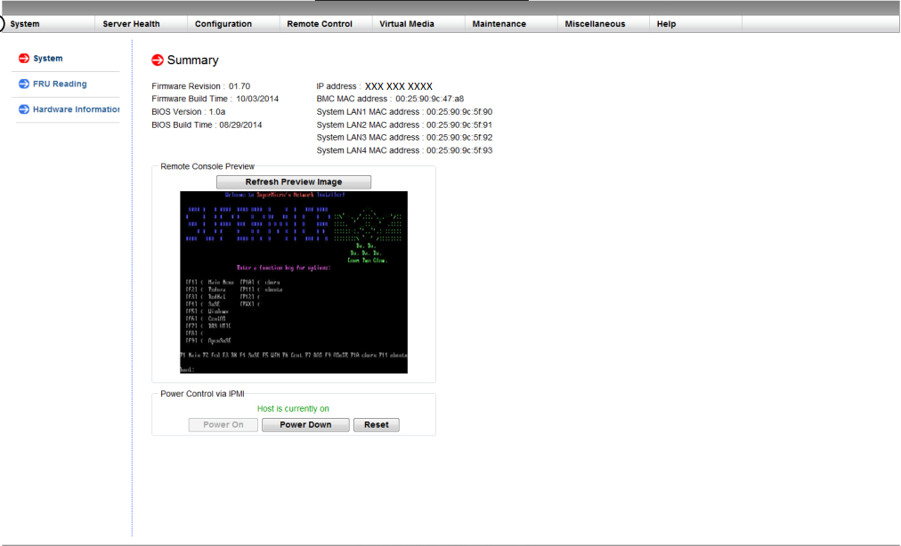Open the Configuration menu
Viewport: 901px width, 546px height.
tap(223, 24)
